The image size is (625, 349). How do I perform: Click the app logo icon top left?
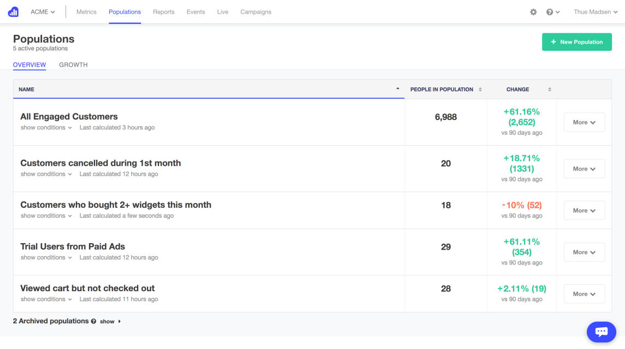click(13, 11)
